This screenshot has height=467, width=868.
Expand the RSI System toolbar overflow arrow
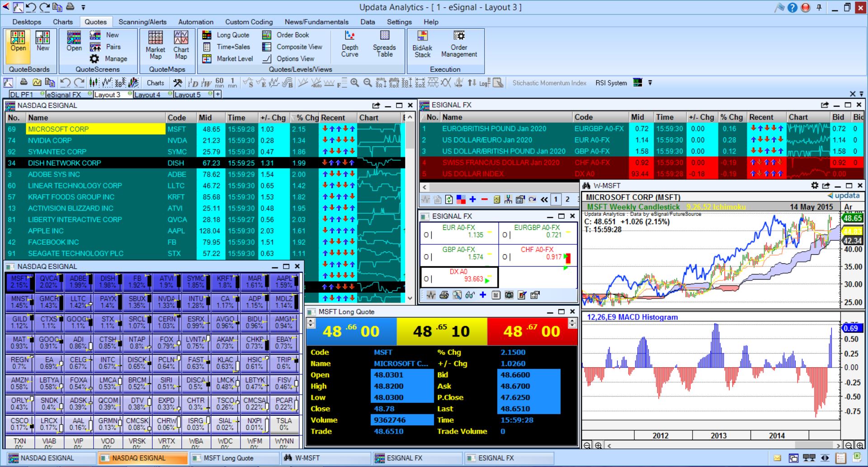click(x=650, y=83)
